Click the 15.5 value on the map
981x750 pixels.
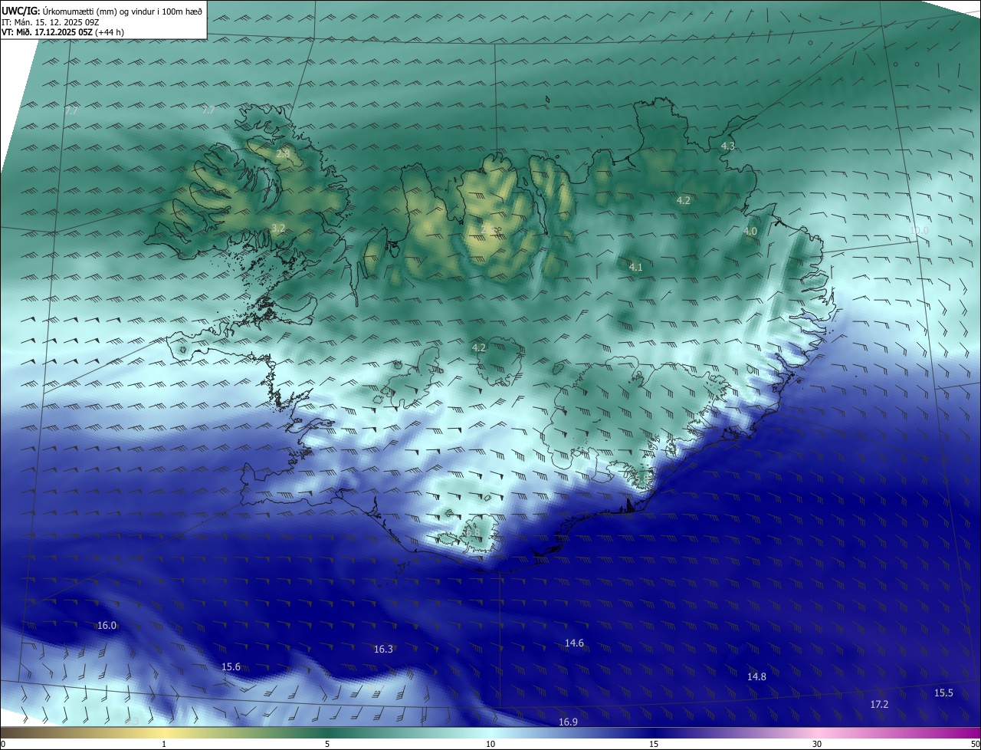943,693
